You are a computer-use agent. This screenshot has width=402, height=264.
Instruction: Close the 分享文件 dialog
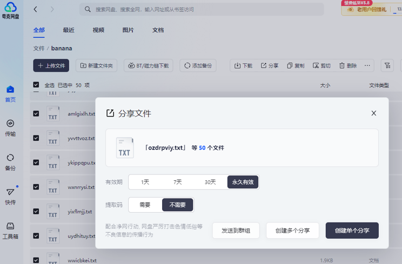coord(374,113)
